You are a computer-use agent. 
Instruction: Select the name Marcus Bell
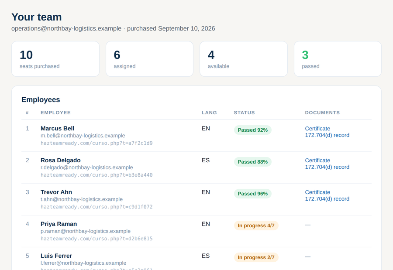(x=57, y=129)
